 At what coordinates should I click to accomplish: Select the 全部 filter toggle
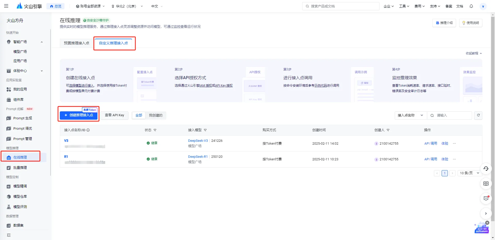139,115
